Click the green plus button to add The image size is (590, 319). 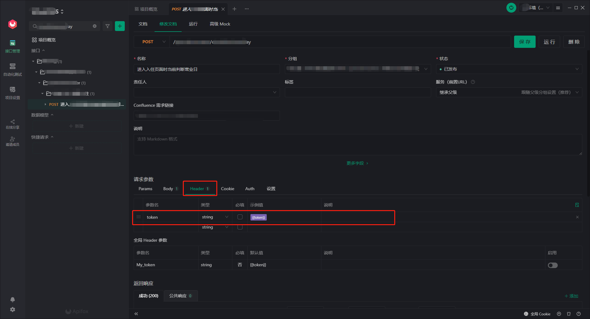(120, 26)
